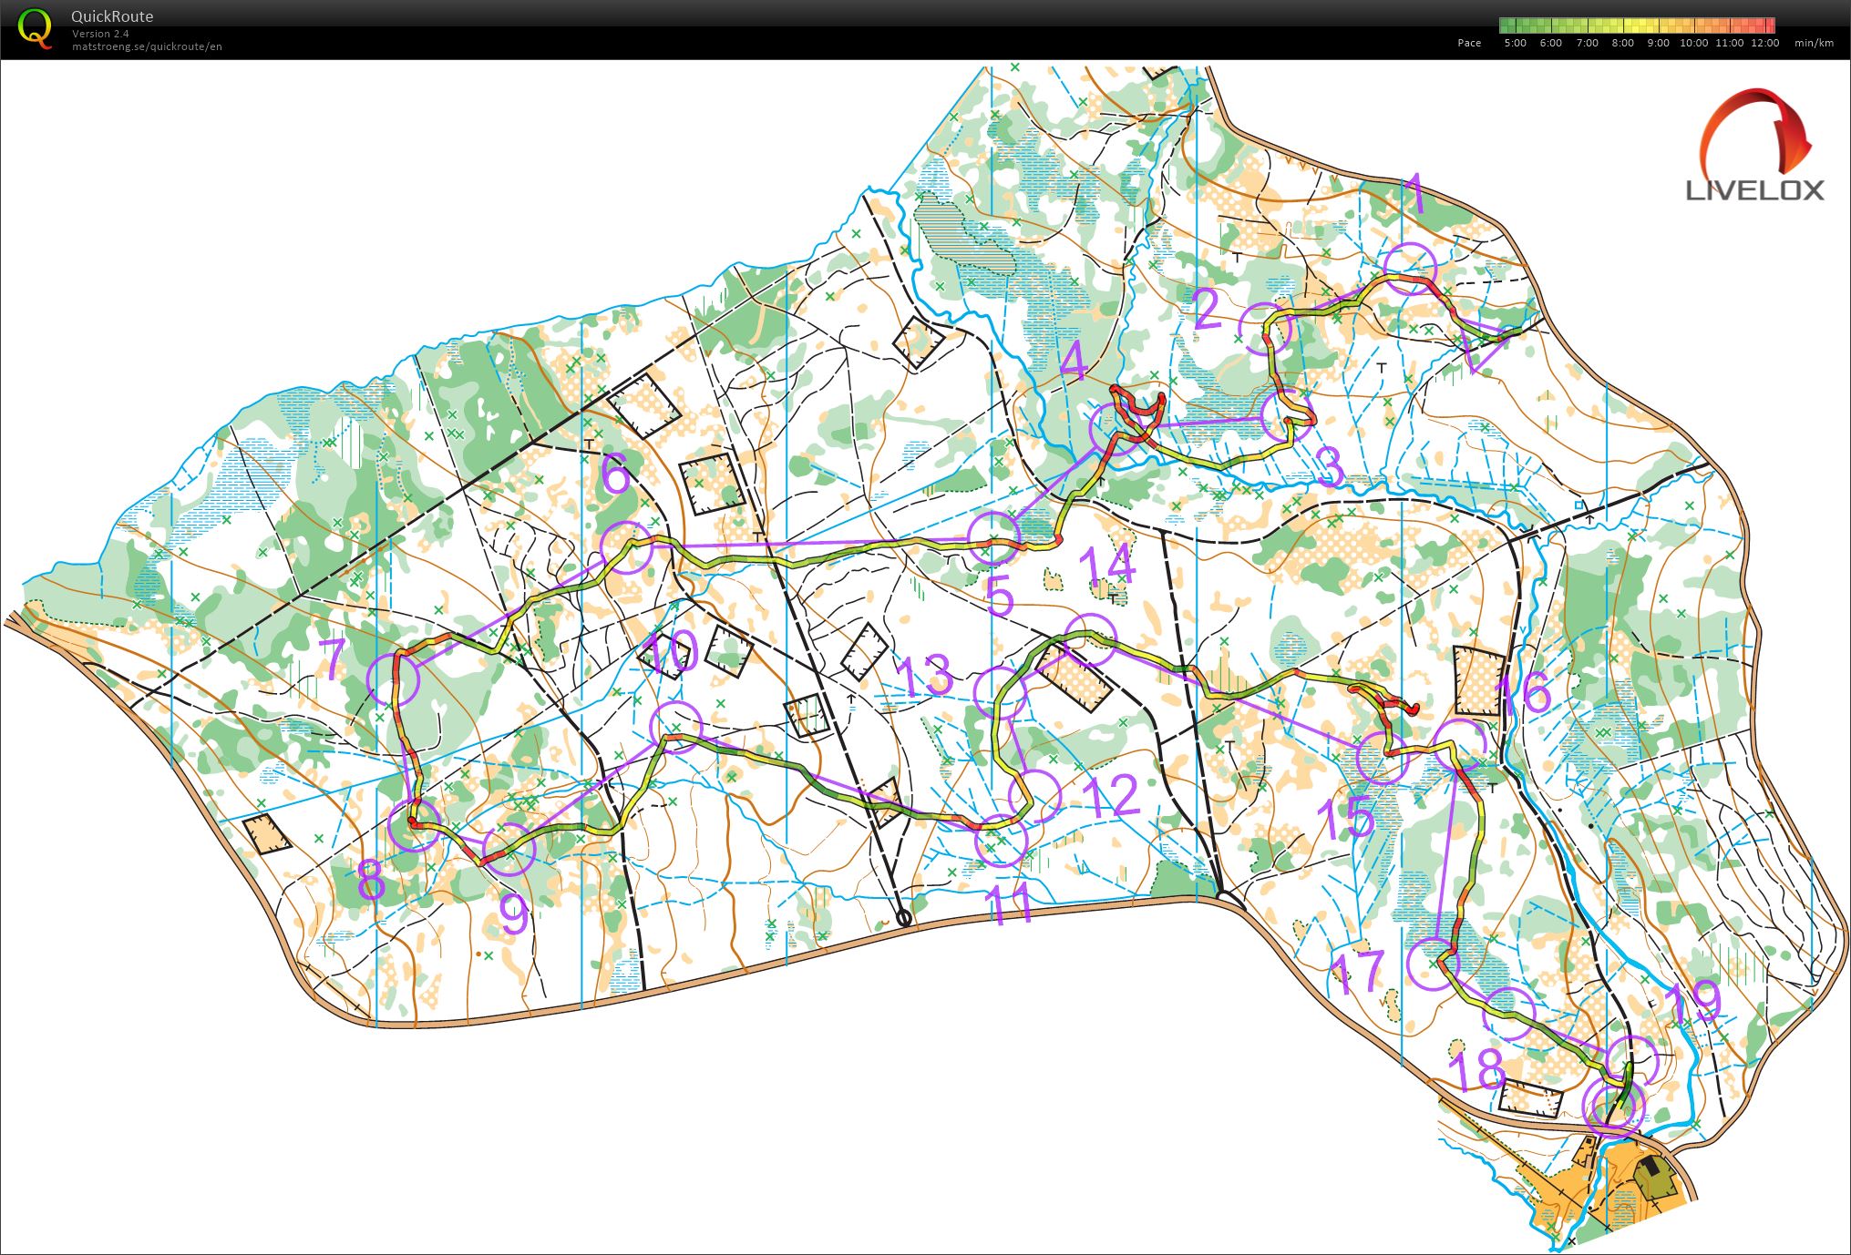The image size is (1851, 1255).
Task: Click the circle for control 11
Action: 1001,842
